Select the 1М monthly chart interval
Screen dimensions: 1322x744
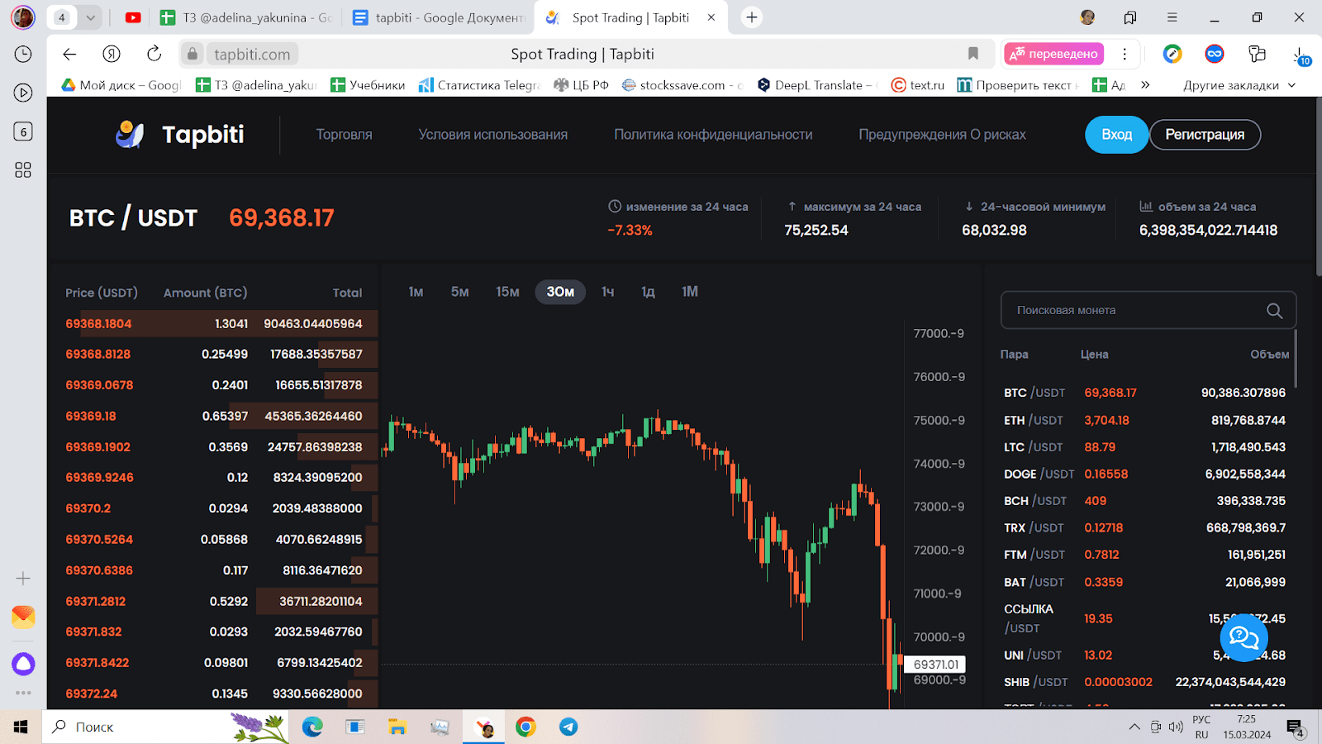point(690,292)
